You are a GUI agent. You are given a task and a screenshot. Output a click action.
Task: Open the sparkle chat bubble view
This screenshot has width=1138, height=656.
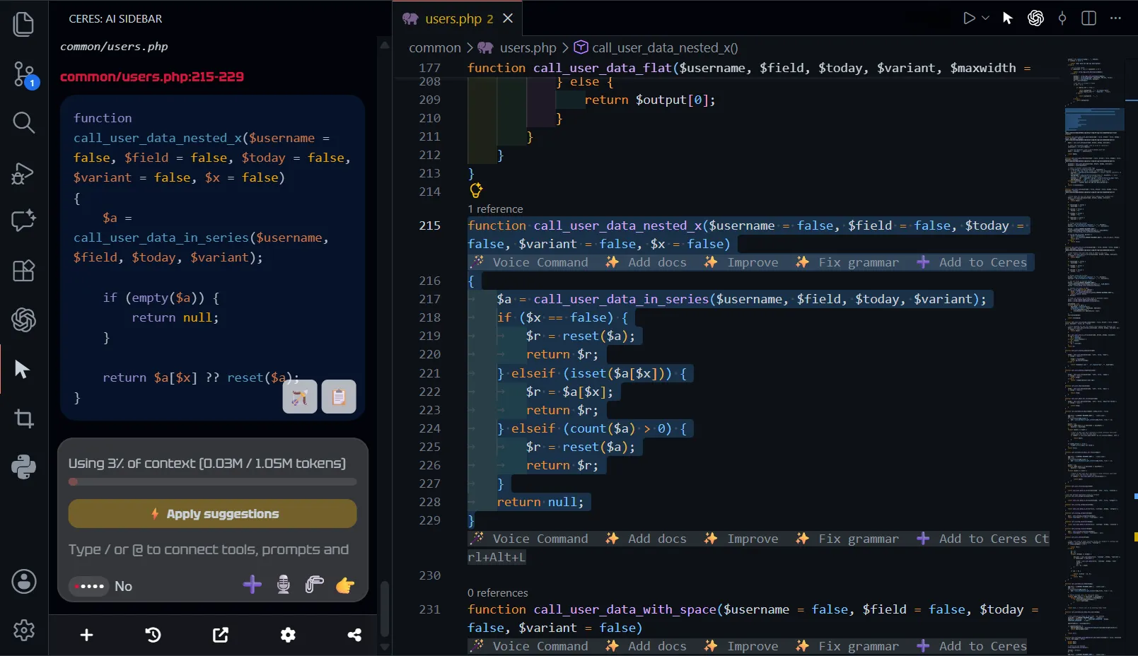click(24, 221)
